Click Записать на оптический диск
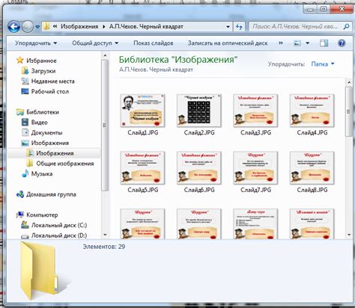355x308 pixels. (228, 43)
